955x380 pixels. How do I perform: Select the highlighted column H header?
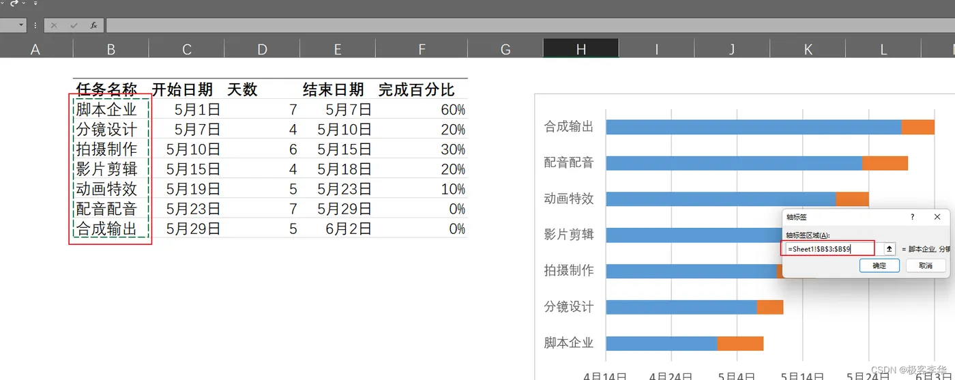click(581, 49)
